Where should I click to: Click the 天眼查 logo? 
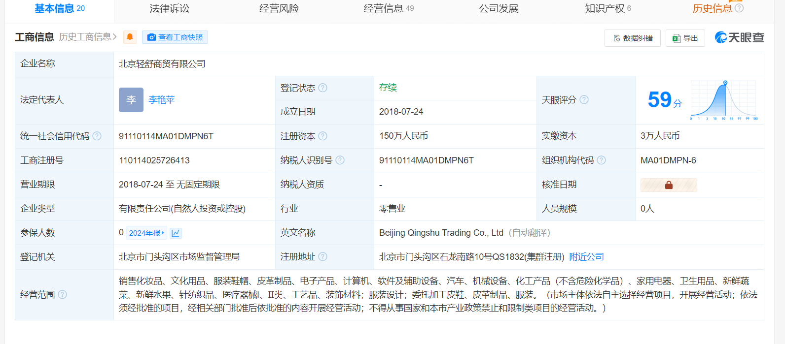(x=740, y=37)
